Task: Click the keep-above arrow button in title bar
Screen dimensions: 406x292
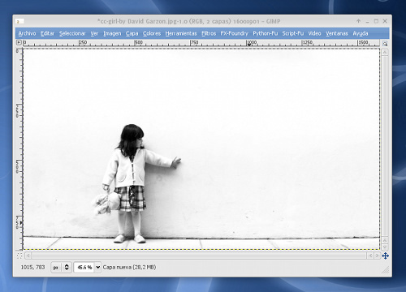Action: point(359,21)
